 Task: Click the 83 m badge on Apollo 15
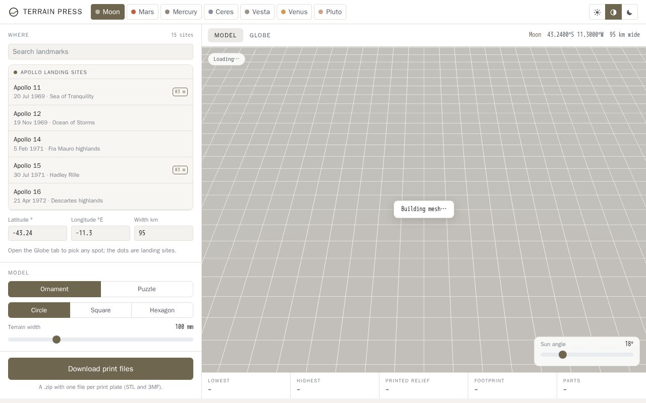pos(180,170)
